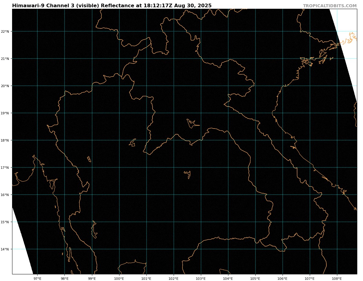
Task: Click the 108°E longitude label
Action: [337, 279]
